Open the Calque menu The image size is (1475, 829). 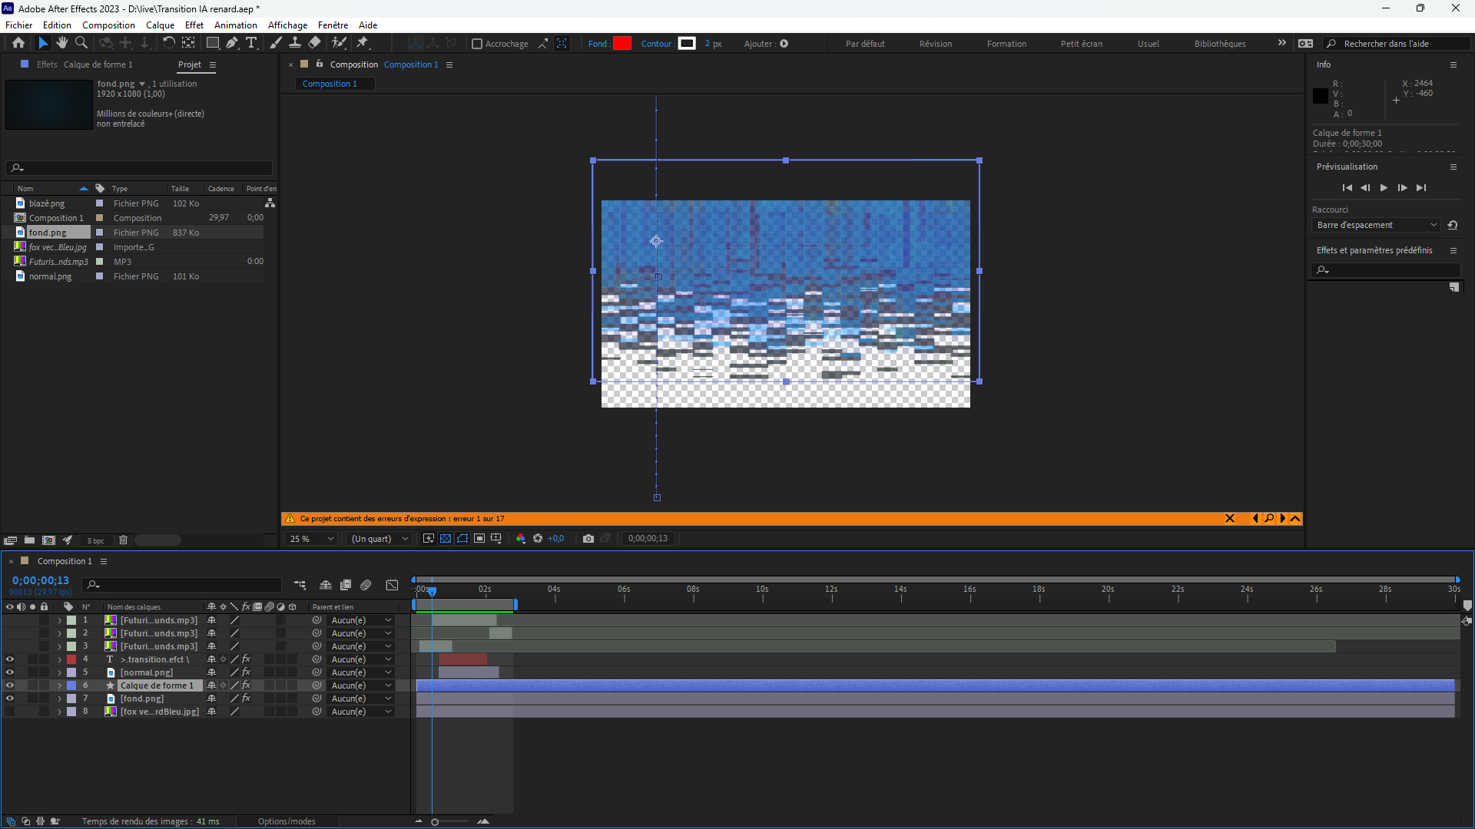click(160, 25)
